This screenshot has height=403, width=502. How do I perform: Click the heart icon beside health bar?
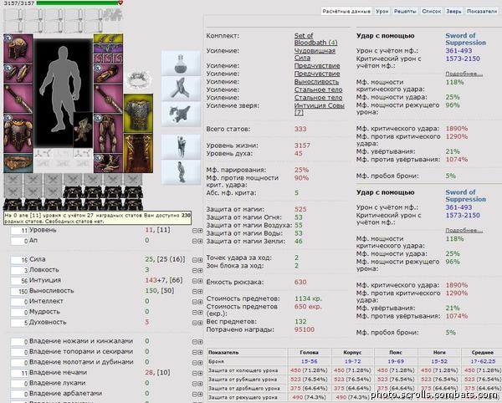coord(120,3)
